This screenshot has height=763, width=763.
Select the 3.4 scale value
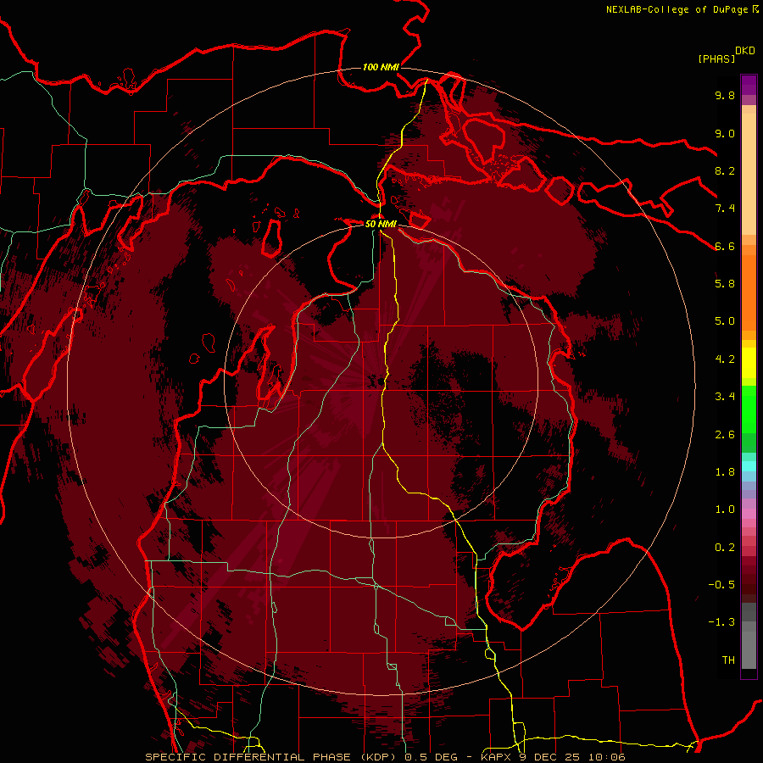(725, 397)
